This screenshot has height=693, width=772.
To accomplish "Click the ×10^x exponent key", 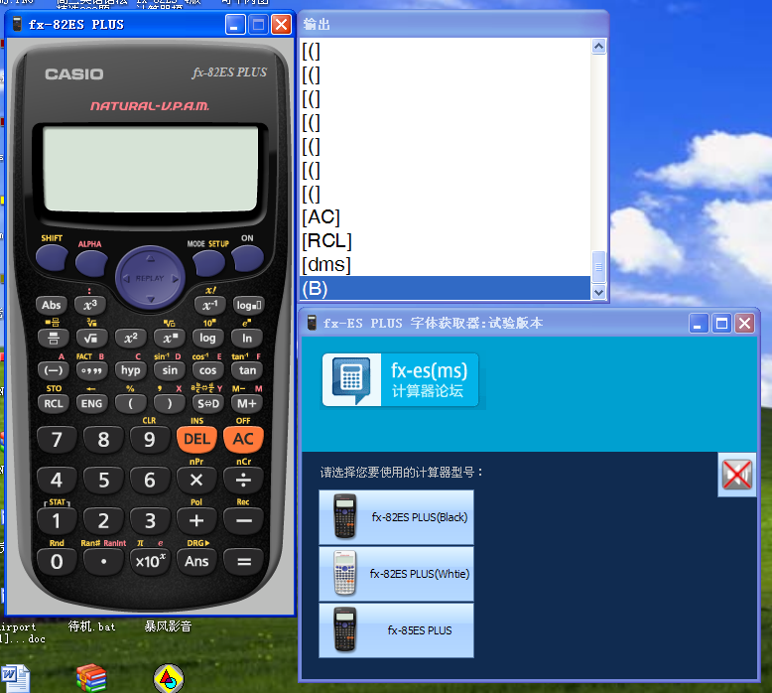I will coord(150,562).
